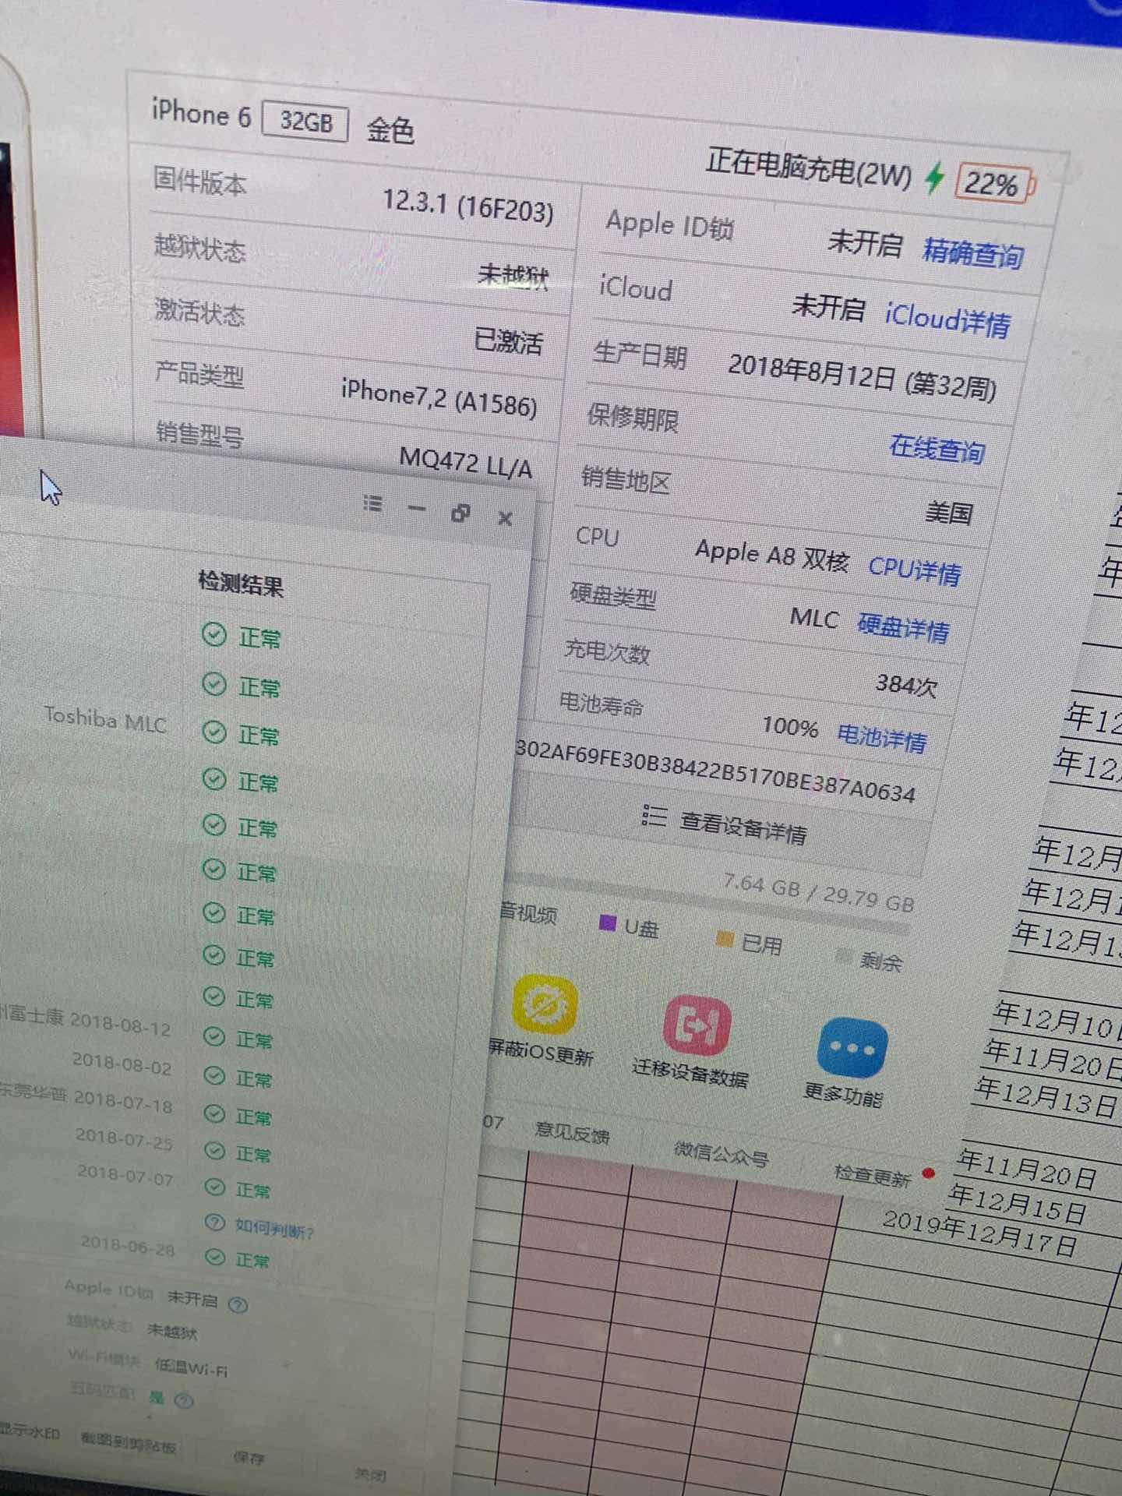Click the help icon next to 如何判断?
The width and height of the screenshot is (1122, 1496).
(215, 1223)
